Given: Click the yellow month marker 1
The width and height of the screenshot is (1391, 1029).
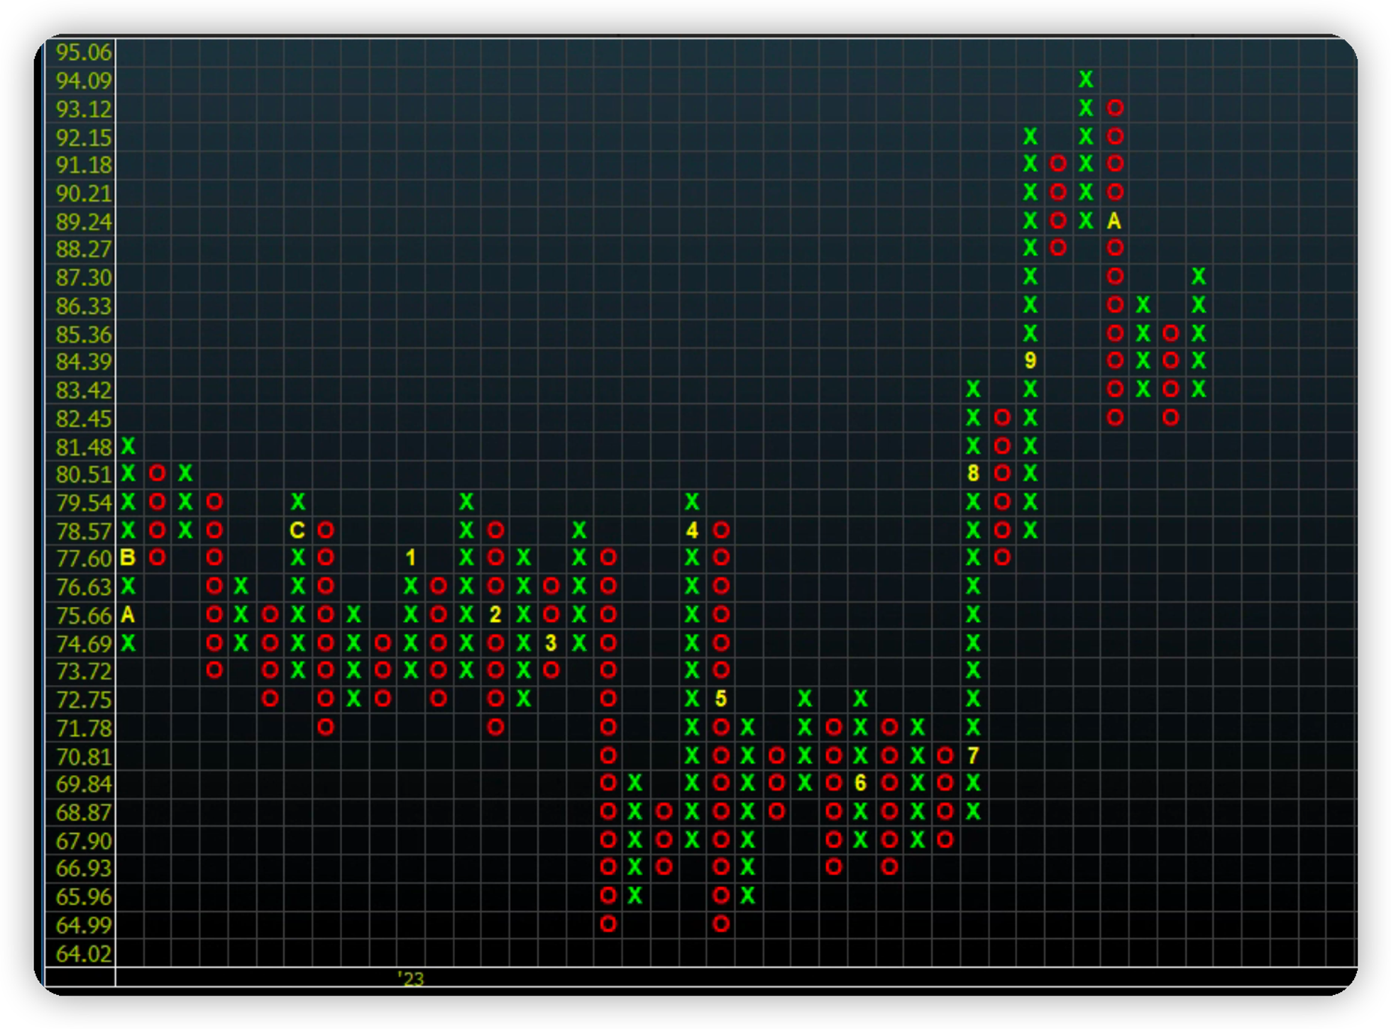Looking at the screenshot, I should pos(410,558).
